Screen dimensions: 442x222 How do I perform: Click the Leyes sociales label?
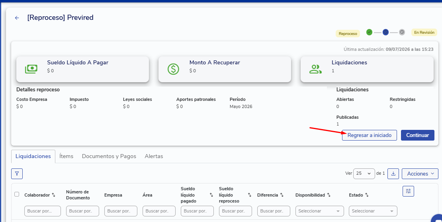click(x=137, y=99)
